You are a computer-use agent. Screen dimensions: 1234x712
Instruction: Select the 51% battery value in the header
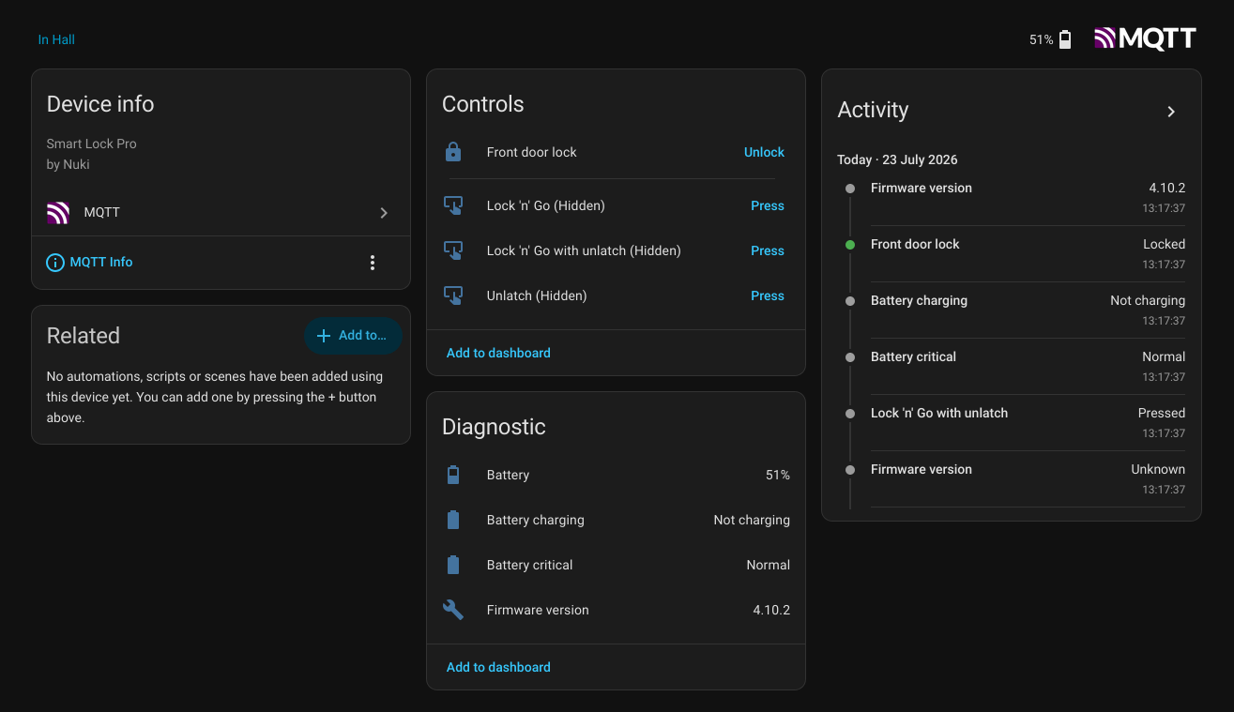pyautogui.click(x=1042, y=39)
